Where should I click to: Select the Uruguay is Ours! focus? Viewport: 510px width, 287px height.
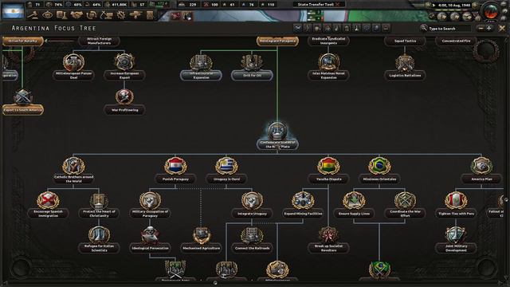tap(226, 170)
